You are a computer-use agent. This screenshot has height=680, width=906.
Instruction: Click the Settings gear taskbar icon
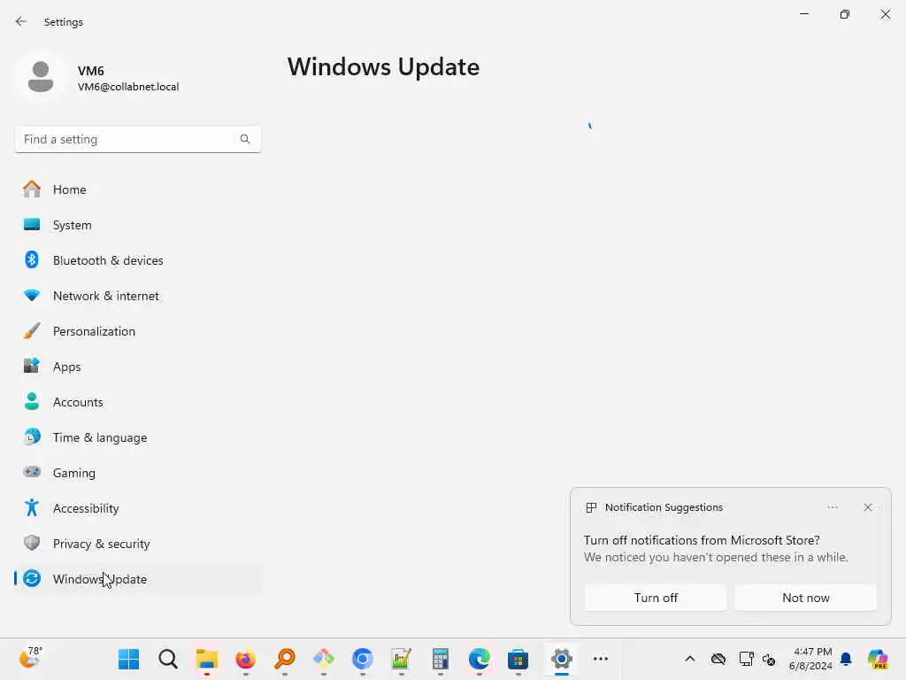coord(561,659)
